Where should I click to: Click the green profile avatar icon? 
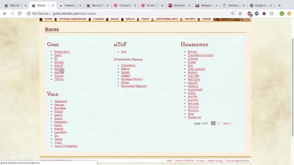pos(282,13)
